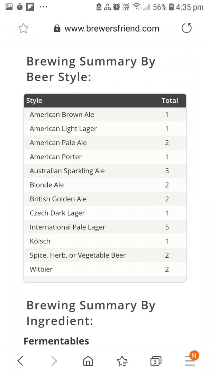The image size is (210, 375).
Task: Tap the status bar overflow dots
Action: pyautogui.click(x=43, y=7)
